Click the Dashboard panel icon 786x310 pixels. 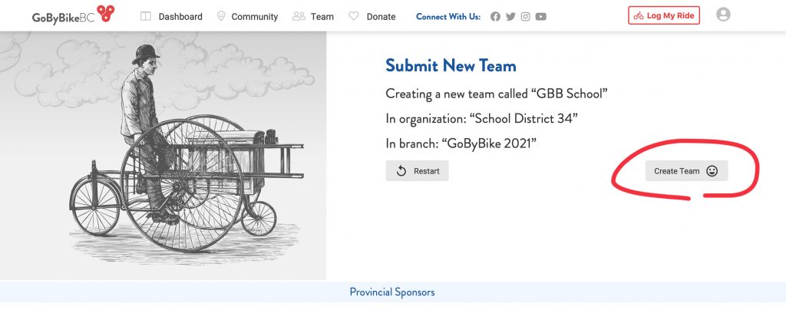(145, 16)
